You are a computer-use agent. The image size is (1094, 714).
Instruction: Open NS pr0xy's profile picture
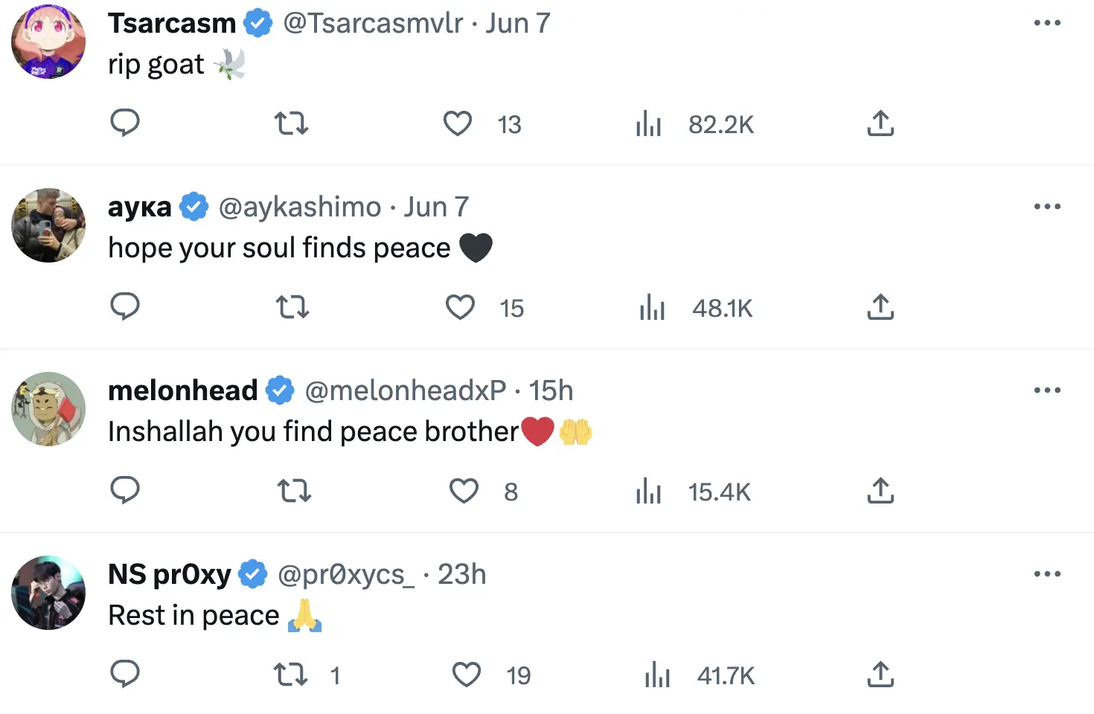48,593
